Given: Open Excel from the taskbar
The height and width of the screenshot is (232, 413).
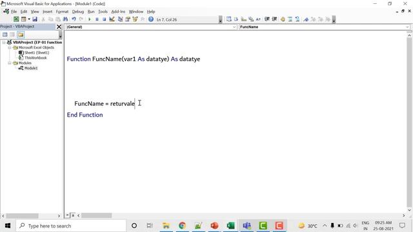Looking at the screenshot, I should [x=230, y=226].
